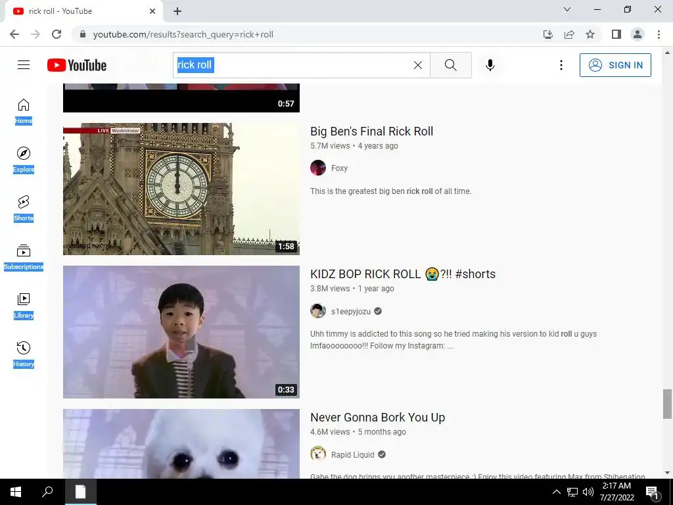673x505 pixels.
Task: Open s1eepyjozu channel avatar
Action: tap(318, 311)
